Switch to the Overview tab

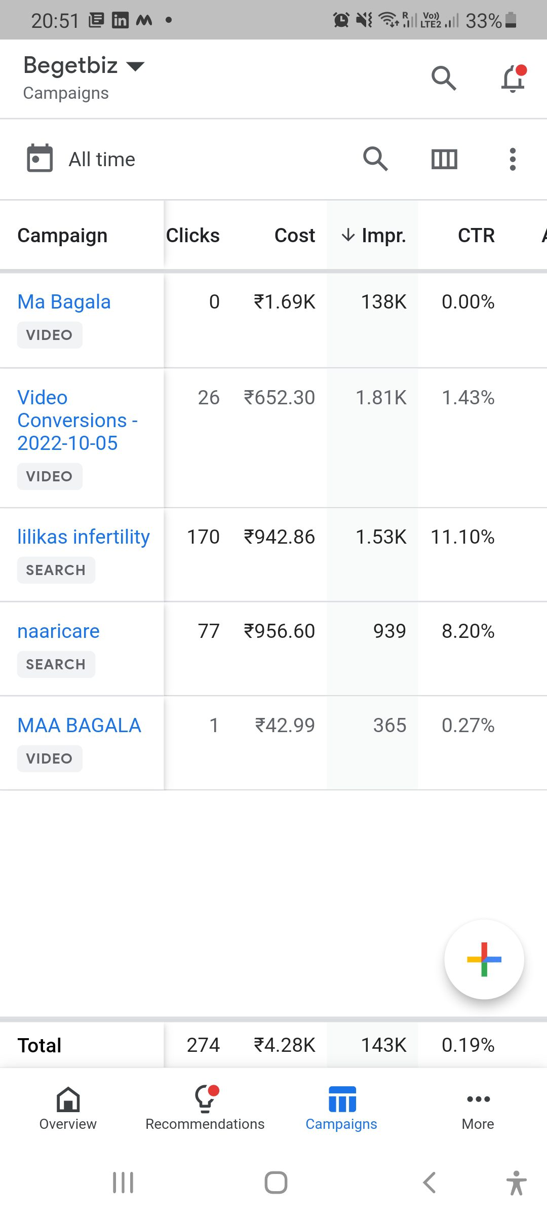coord(68,1109)
